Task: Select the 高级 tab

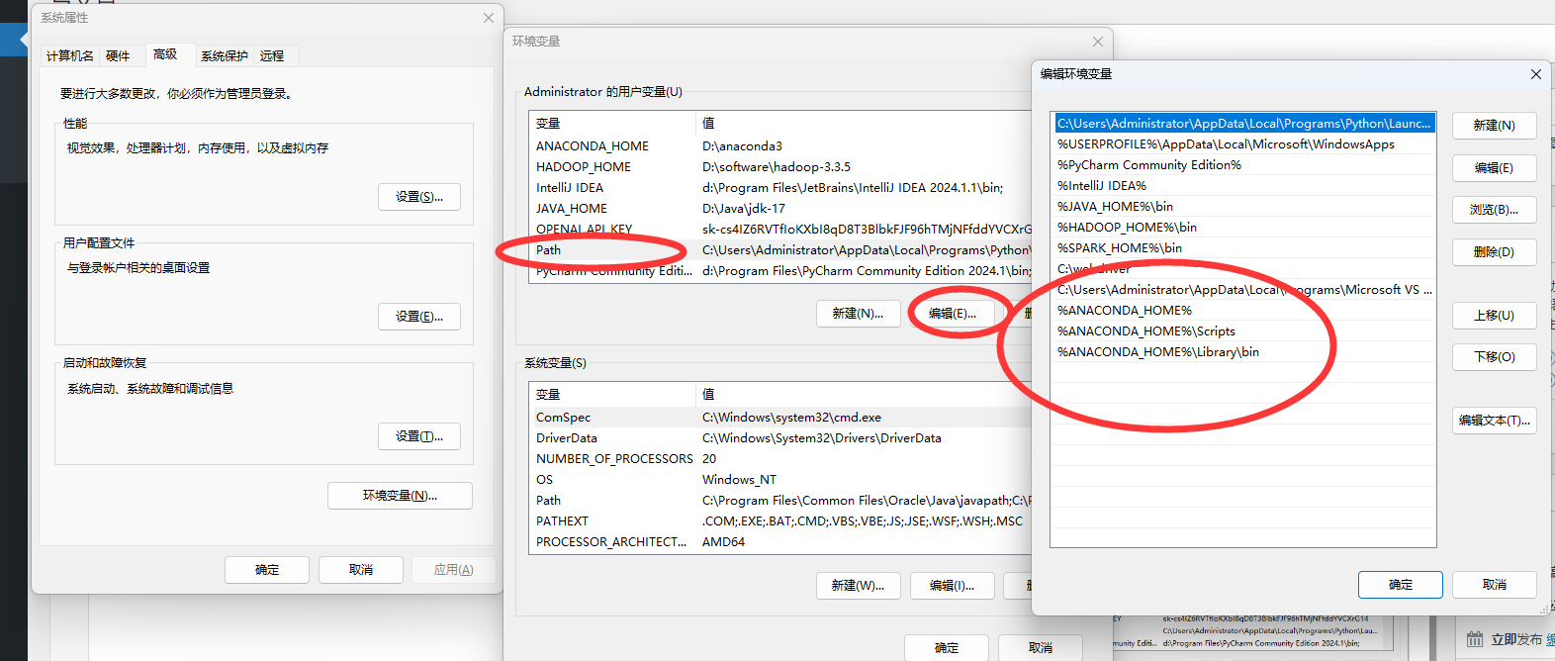Action: pyautogui.click(x=165, y=54)
